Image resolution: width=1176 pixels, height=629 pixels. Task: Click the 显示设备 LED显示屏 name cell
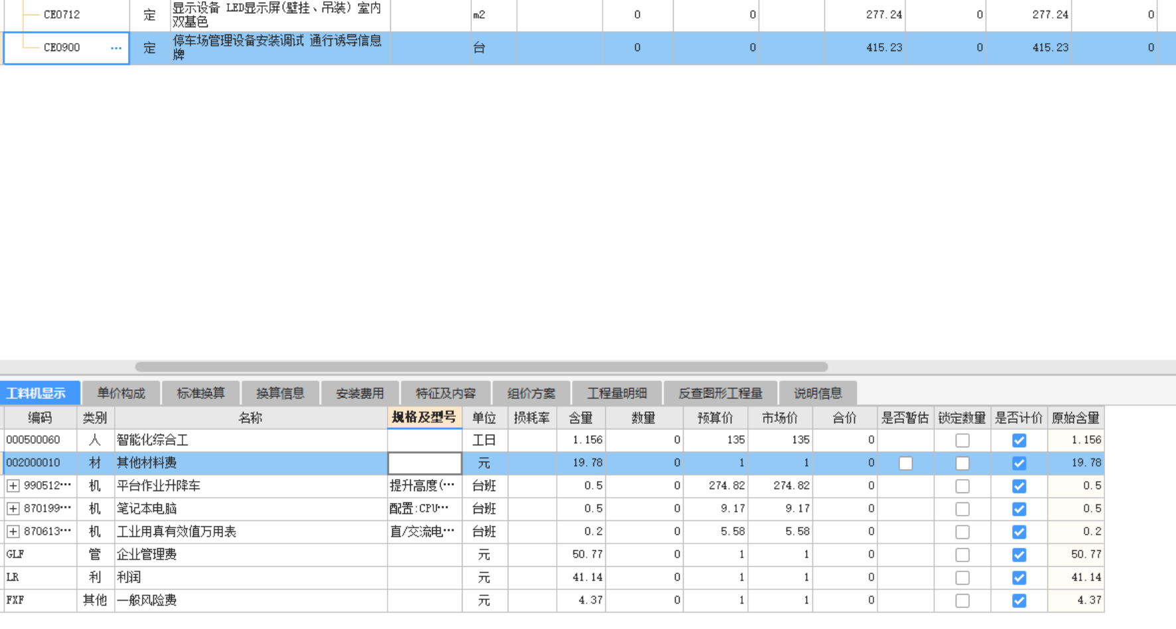pyautogui.click(x=280, y=15)
